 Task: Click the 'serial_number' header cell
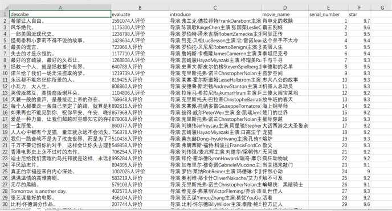click(329, 14)
